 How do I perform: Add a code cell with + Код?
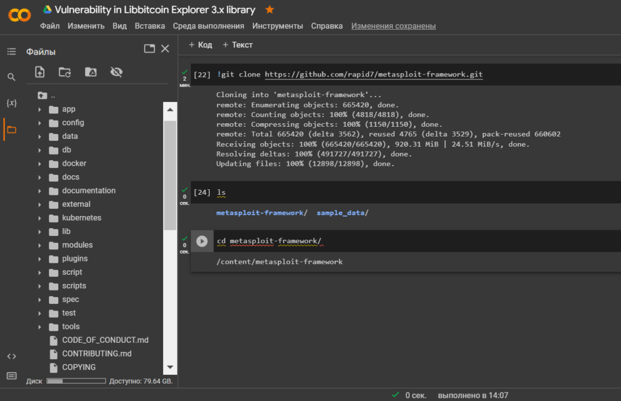point(200,45)
